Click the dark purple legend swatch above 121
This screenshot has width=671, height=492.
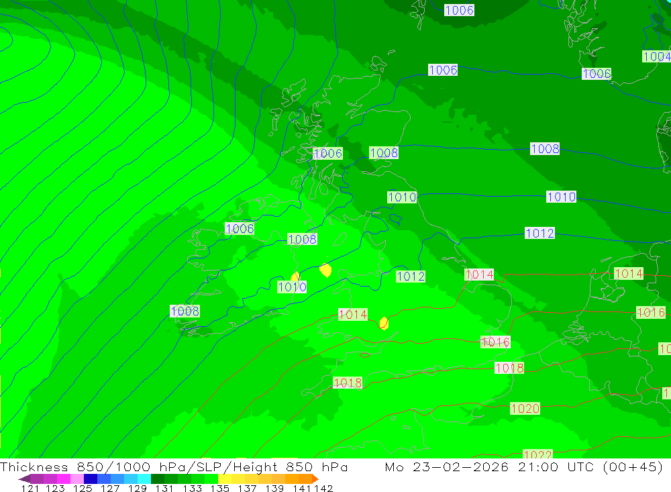36,479
